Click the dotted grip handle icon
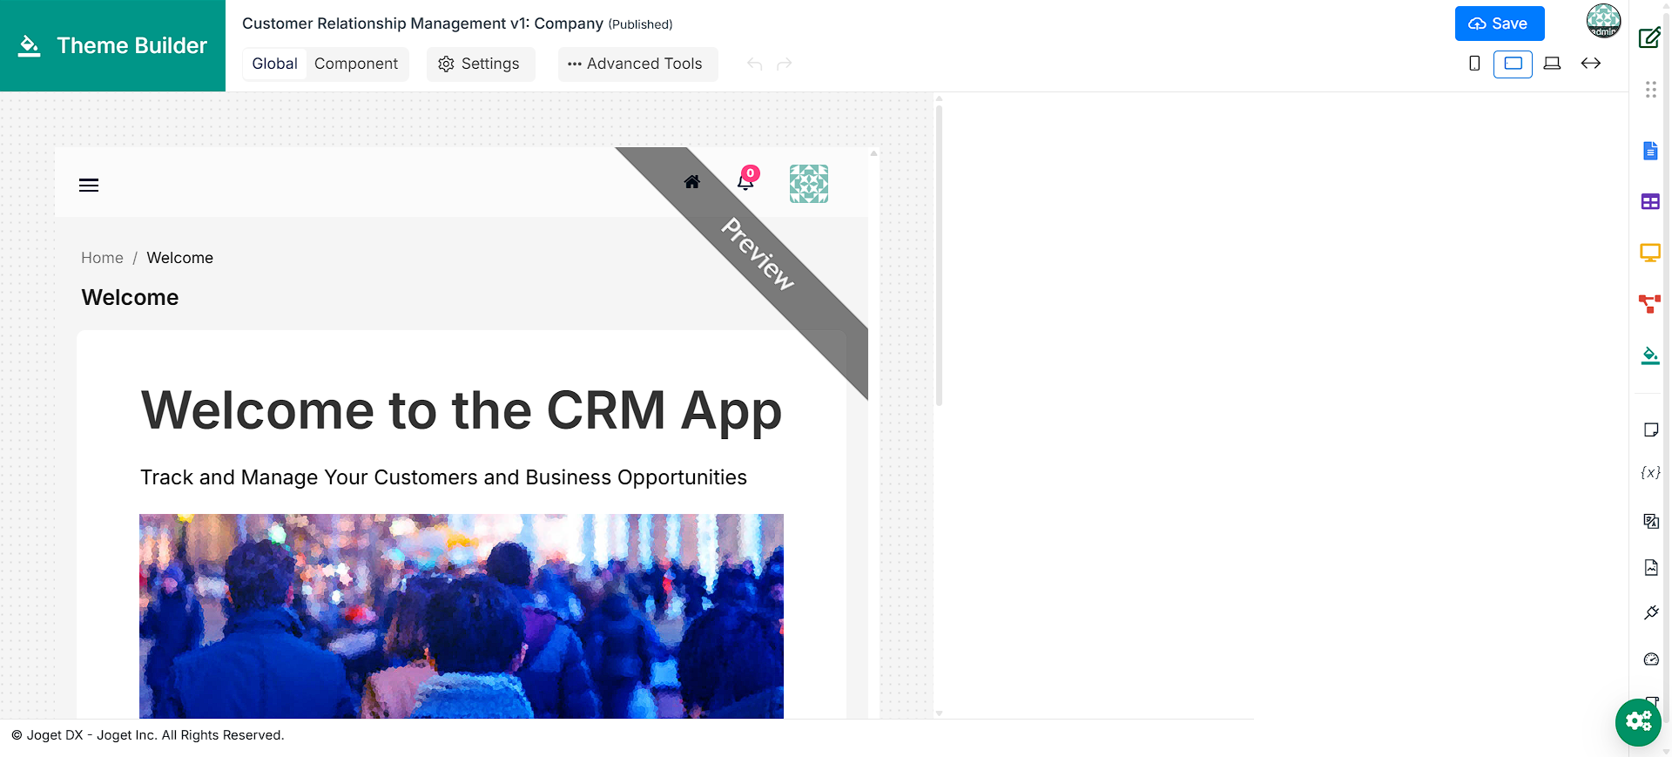The height and width of the screenshot is (757, 1672). [x=1650, y=89]
